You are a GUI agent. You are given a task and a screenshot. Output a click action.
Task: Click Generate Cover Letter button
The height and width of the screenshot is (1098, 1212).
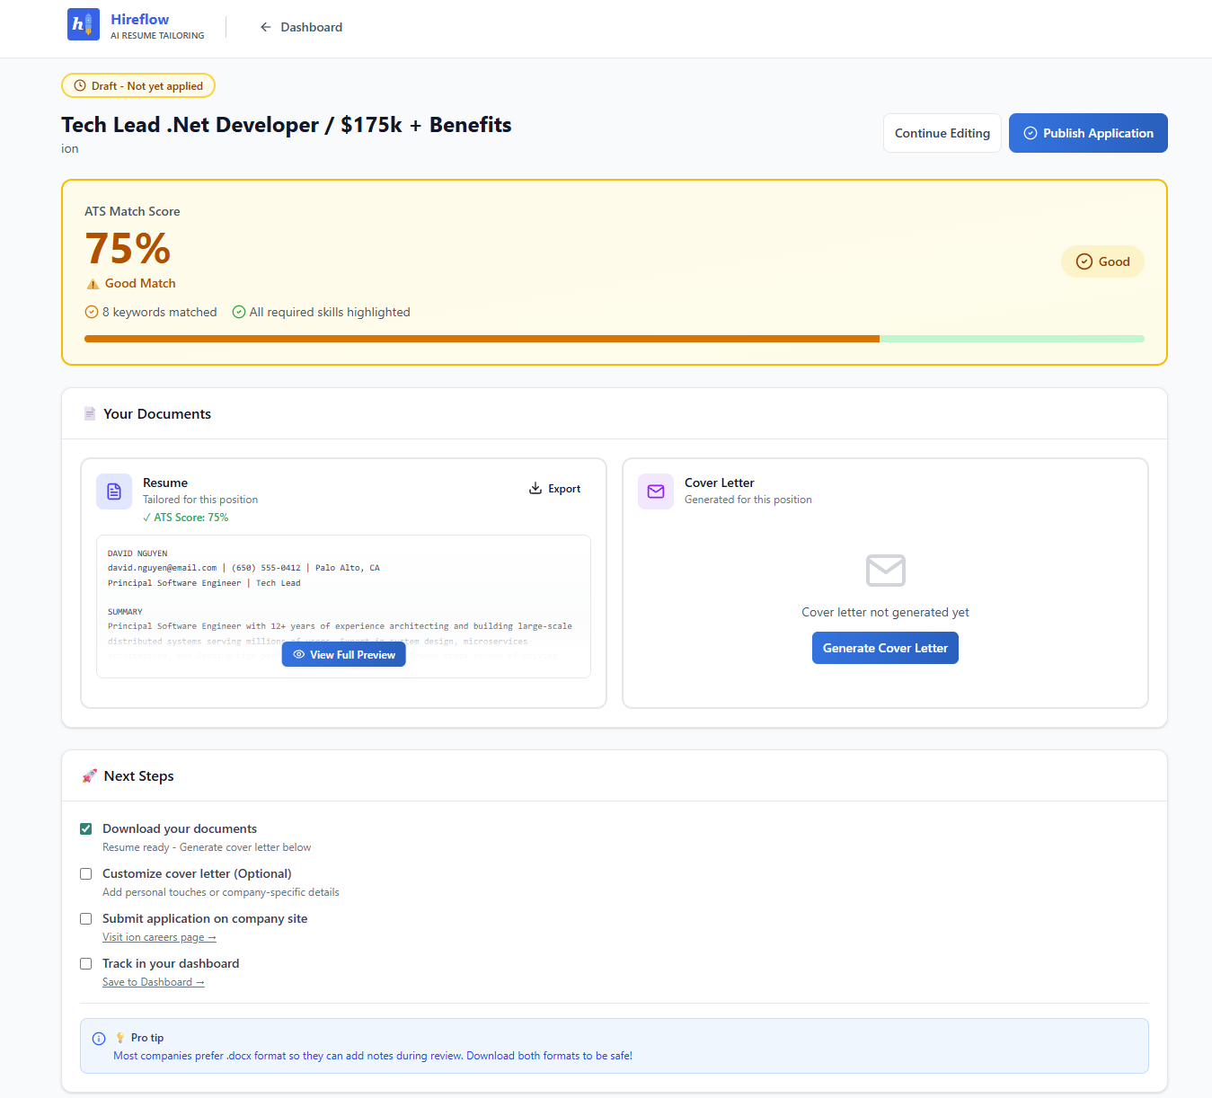click(x=885, y=648)
